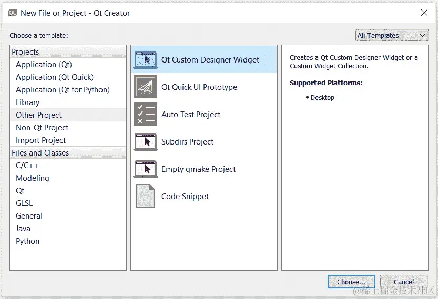This screenshot has height=299, width=438.
Task: Select Java file category
Action: click(68, 229)
